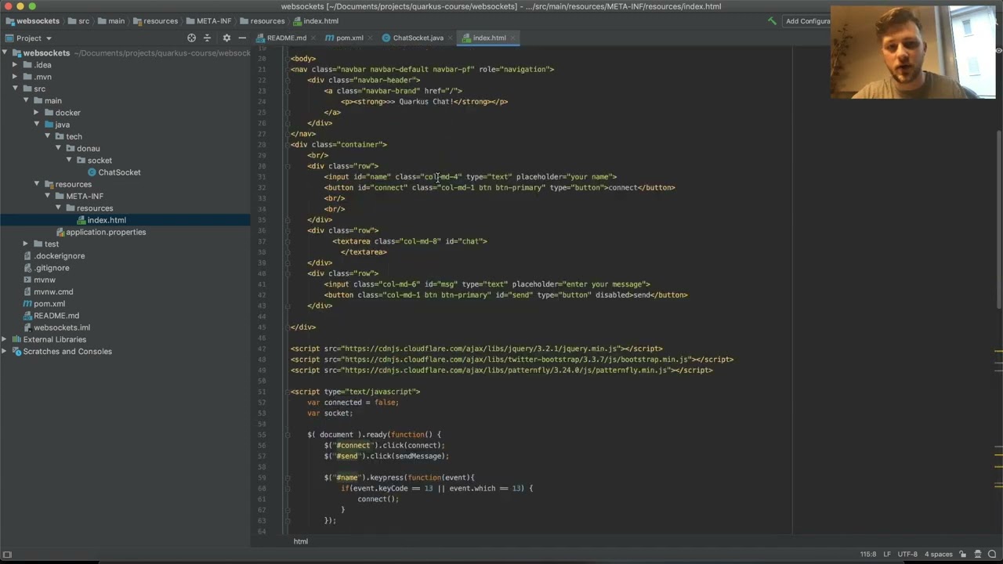Select the index.html editor tab

(x=488, y=38)
